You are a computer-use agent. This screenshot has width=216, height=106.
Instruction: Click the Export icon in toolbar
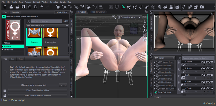pyautogui.click(x=36, y=7)
